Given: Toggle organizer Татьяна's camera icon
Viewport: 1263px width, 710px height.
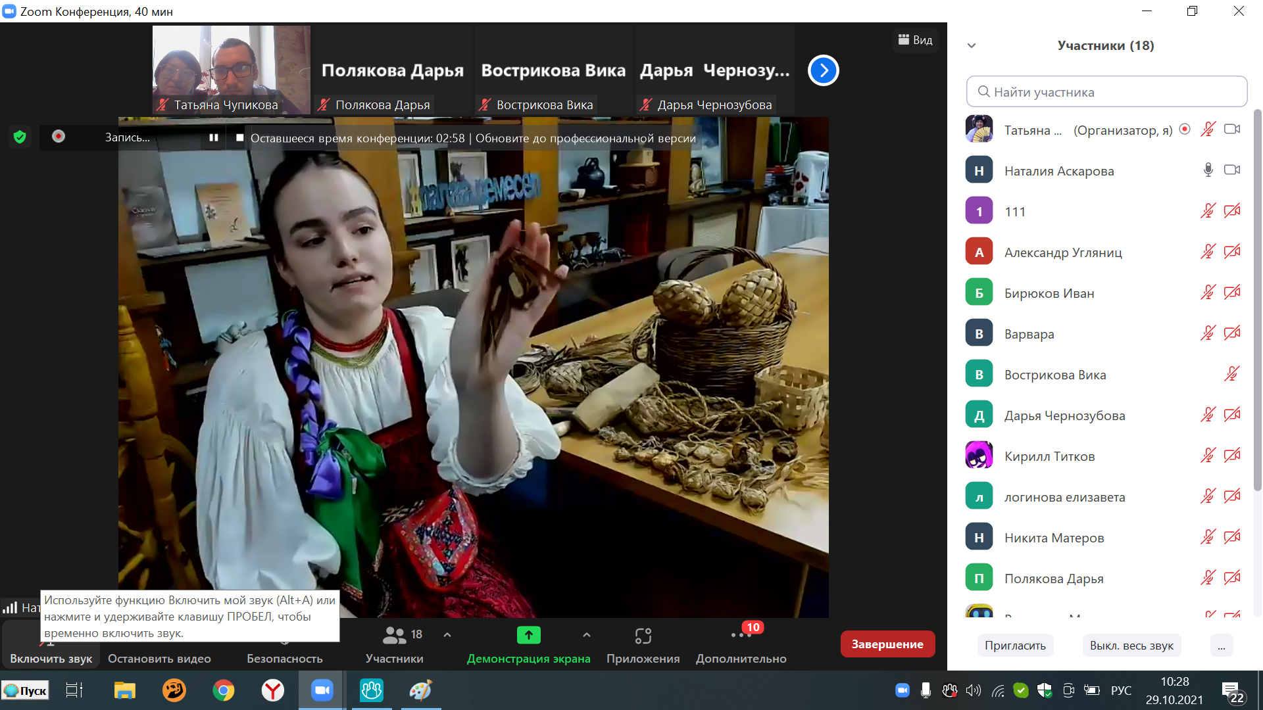Looking at the screenshot, I should 1232,130.
